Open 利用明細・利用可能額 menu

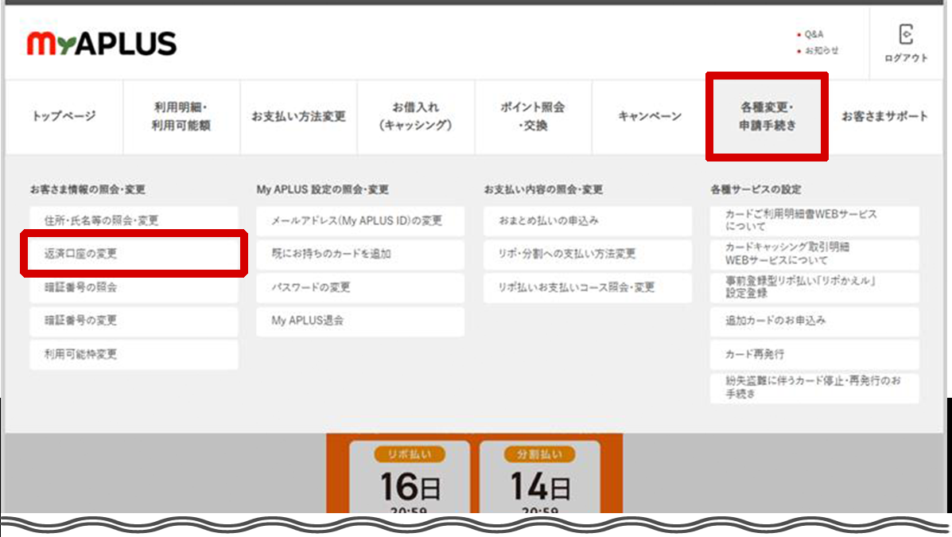[181, 116]
